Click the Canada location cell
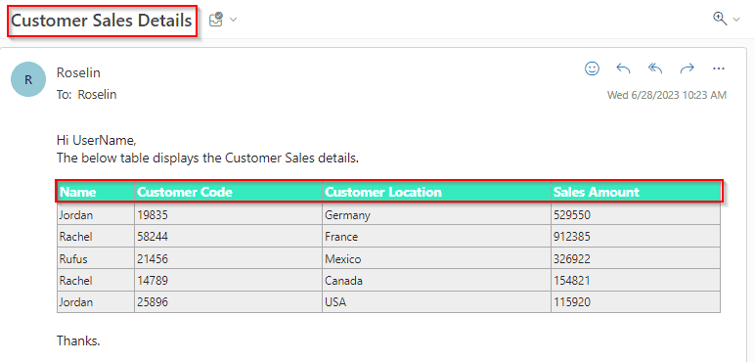 point(437,280)
